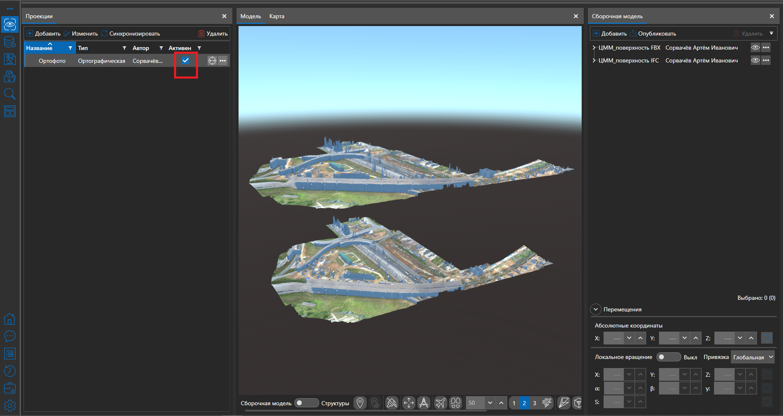Decrease the speed value 50 with the down arrow
The width and height of the screenshot is (783, 416).
coord(490,403)
